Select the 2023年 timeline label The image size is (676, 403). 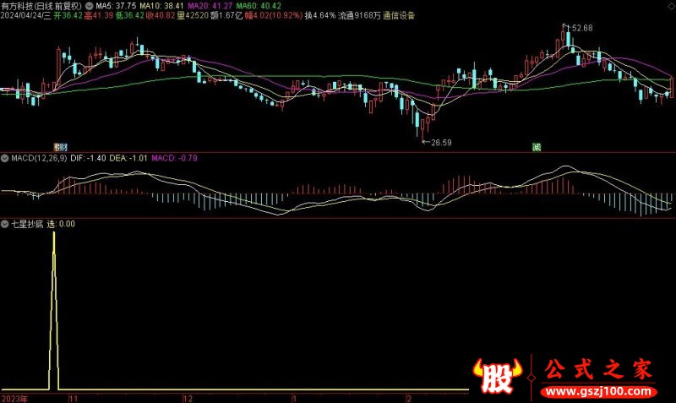(14, 399)
